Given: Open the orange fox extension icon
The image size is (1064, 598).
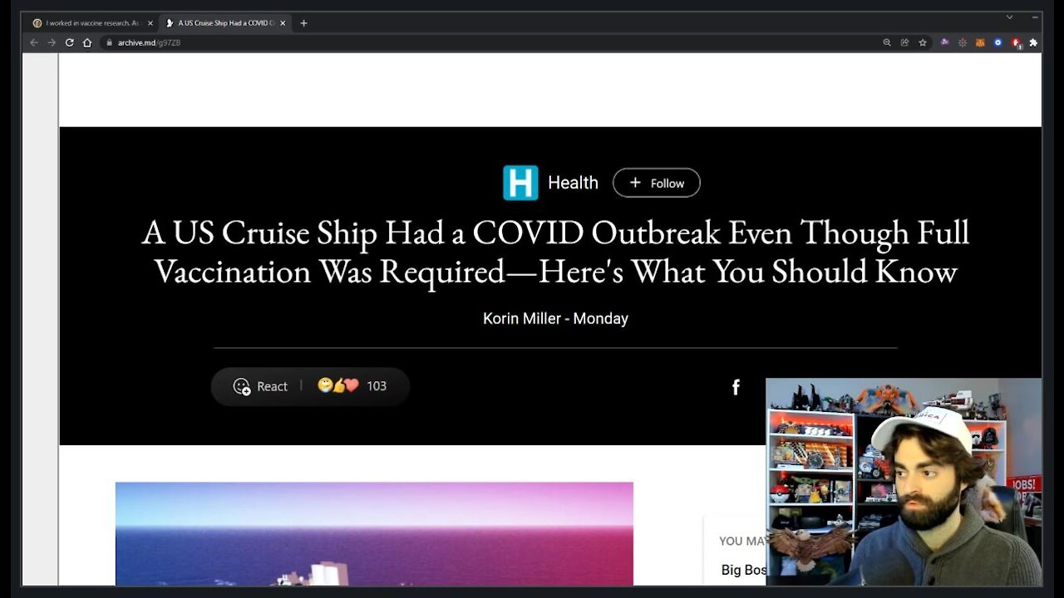Looking at the screenshot, I should (980, 42).
